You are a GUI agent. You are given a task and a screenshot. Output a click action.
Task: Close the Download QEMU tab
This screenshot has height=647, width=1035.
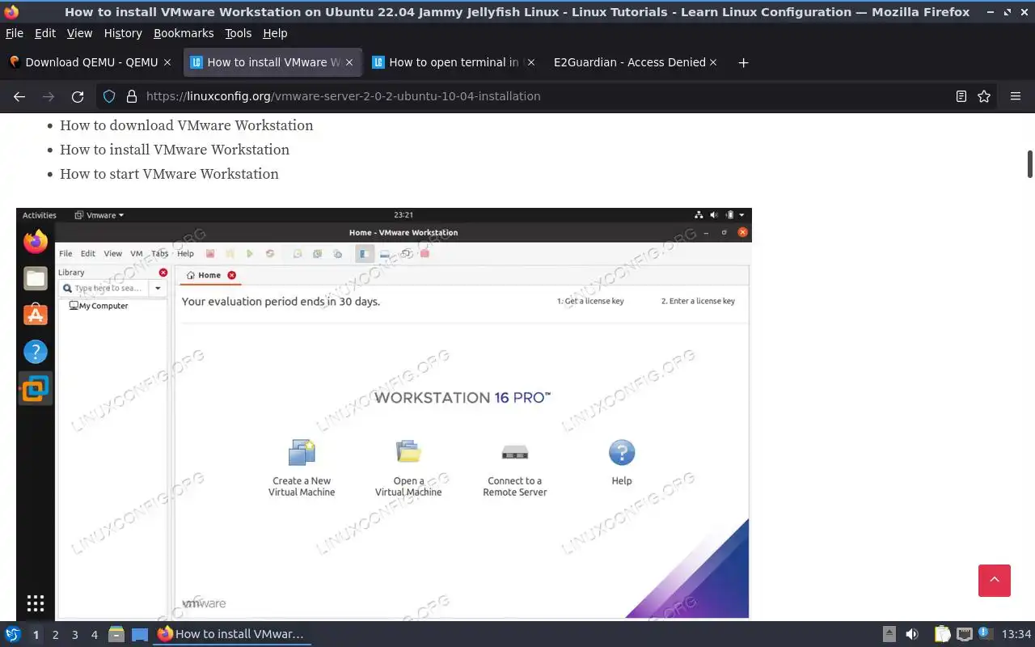point(167,62)
